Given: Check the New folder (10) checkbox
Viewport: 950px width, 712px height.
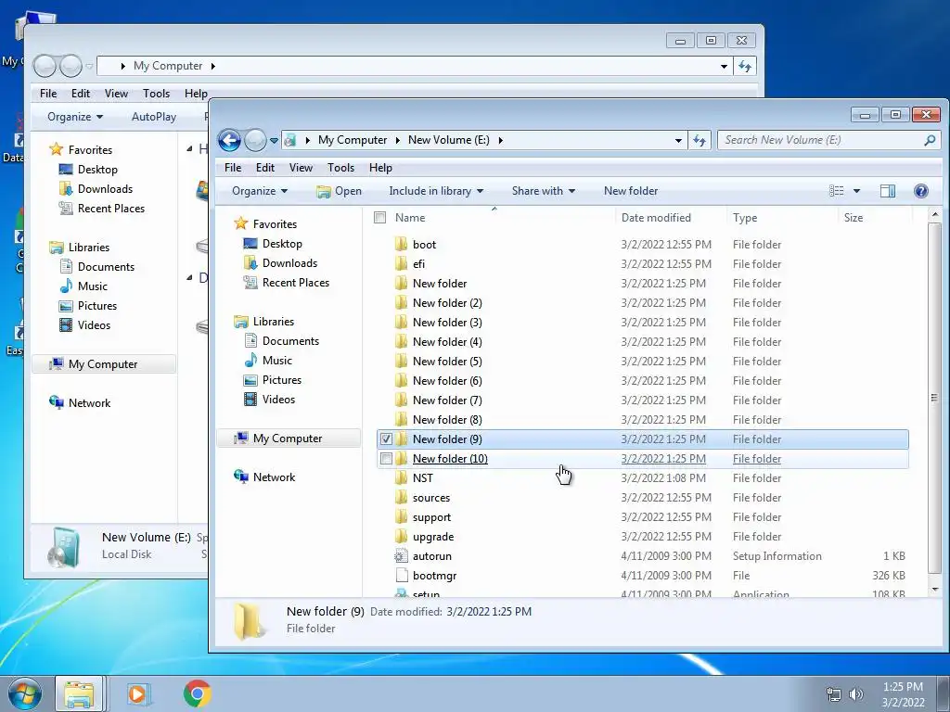Looking at the screenshot, I should [x=386, y=458].
